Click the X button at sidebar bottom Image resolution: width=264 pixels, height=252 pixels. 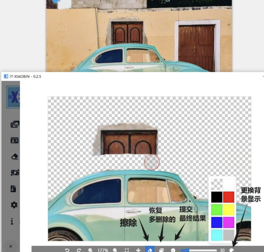[x=11, y=246]
